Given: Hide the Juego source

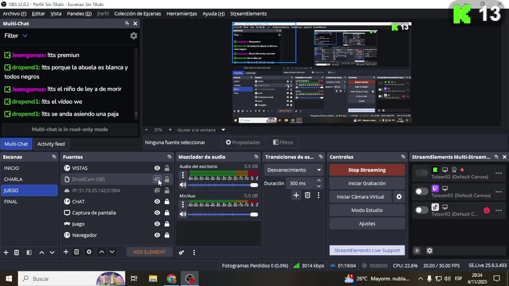Looking at the screenshot, I should click(157, 224).
